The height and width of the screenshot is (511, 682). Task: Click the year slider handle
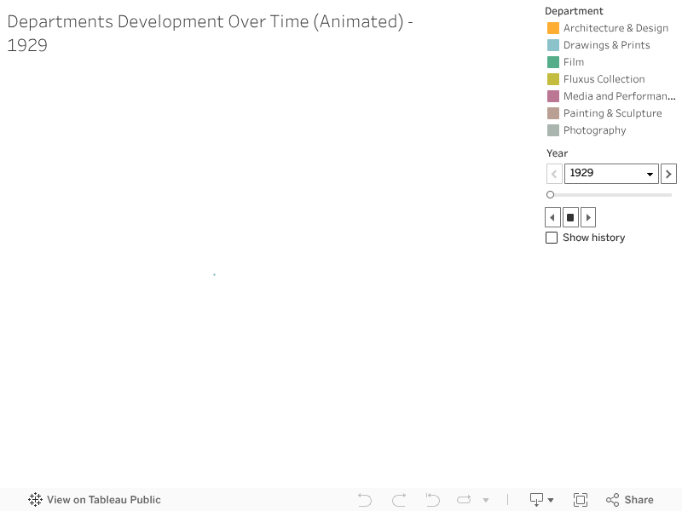550,195
